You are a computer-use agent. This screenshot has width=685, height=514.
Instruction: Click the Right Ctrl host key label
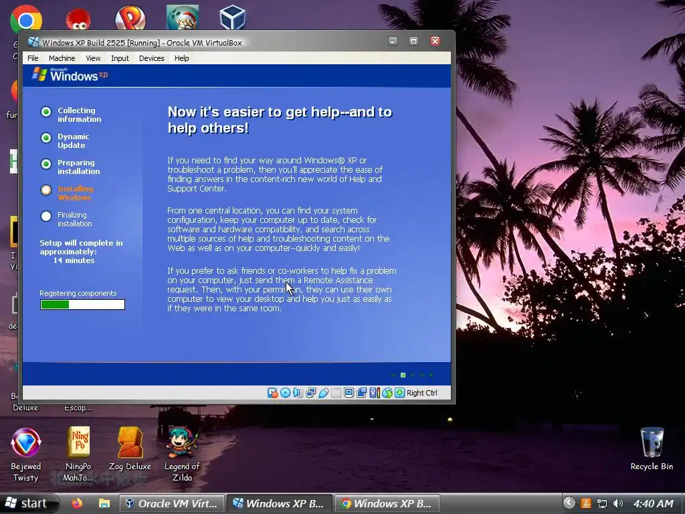(x=421, y=392)
